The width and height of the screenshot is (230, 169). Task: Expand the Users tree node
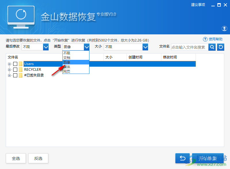click(x=9, y=64)
